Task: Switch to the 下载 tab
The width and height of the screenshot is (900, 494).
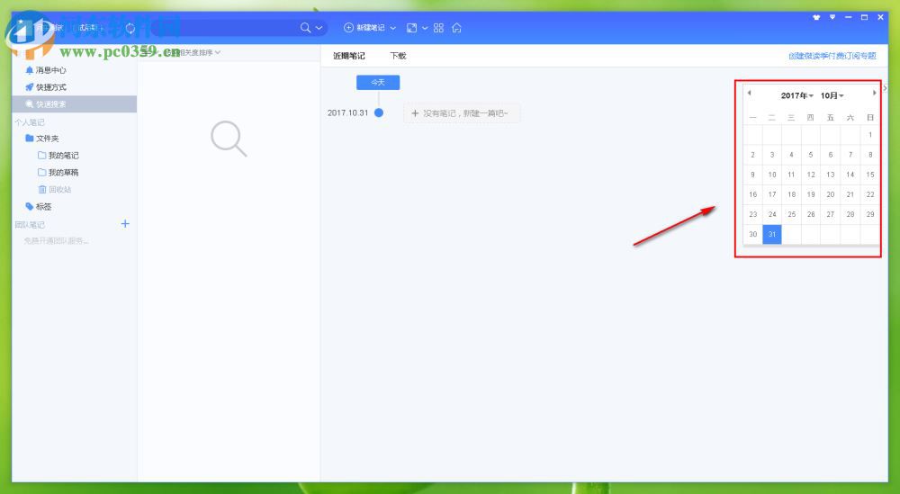Action: (398, 56)
